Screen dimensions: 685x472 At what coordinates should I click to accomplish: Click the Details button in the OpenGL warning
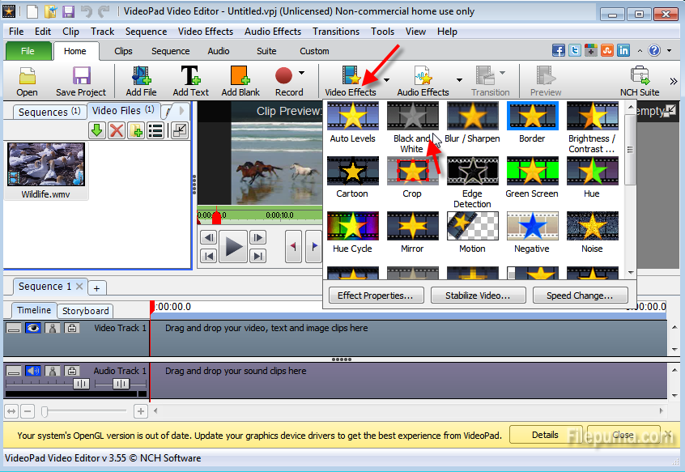coord(545,435)
